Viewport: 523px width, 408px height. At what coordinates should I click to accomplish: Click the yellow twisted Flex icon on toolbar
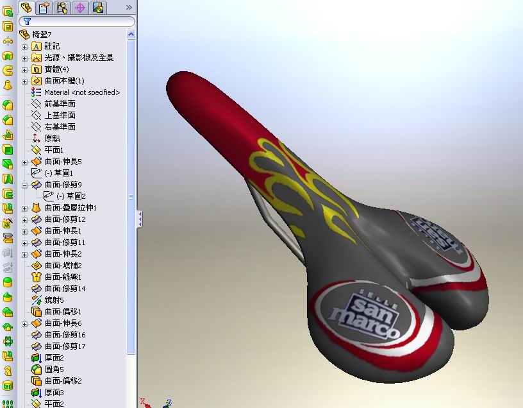(8, 371)
